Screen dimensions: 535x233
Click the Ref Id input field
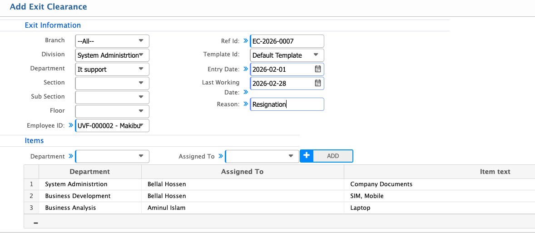286,41
